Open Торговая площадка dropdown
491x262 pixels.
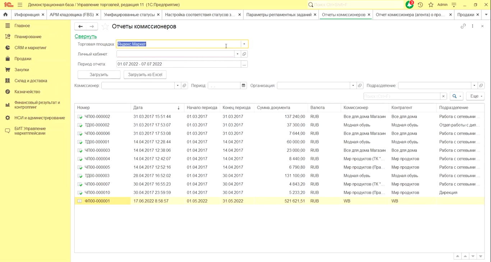pyautogui.click(x=244, y=44)
